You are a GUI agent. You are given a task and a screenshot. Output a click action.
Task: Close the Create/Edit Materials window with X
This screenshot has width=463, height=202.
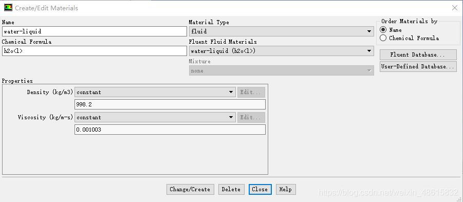455,8
